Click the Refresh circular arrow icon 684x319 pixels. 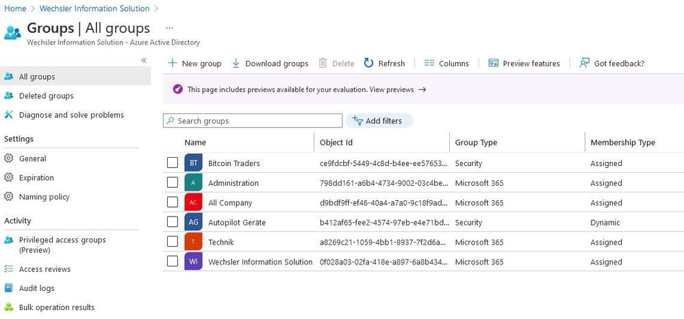[368, 63]
